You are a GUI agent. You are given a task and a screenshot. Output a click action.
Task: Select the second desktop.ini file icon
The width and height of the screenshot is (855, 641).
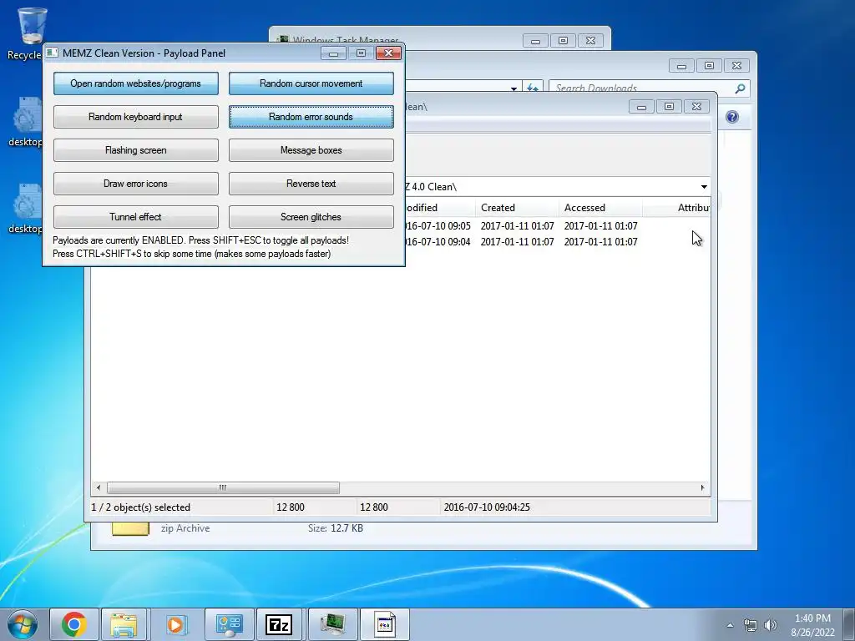(25, 209)
